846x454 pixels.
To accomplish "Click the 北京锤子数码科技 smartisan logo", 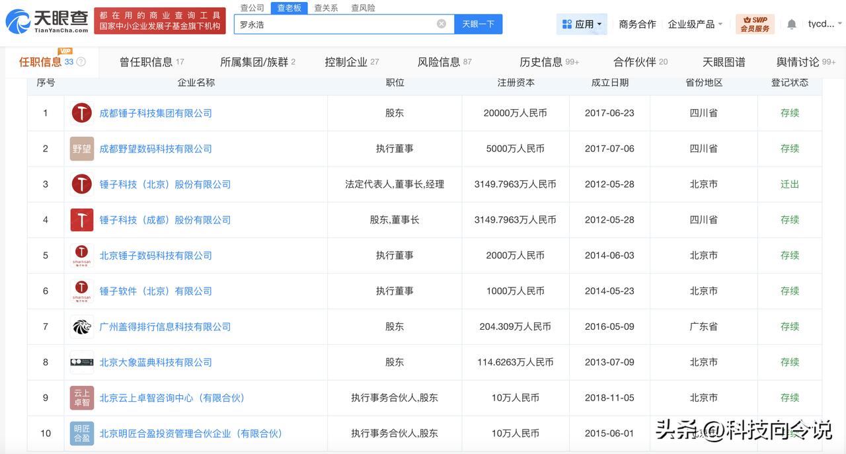I will click(x=82, y=255).
